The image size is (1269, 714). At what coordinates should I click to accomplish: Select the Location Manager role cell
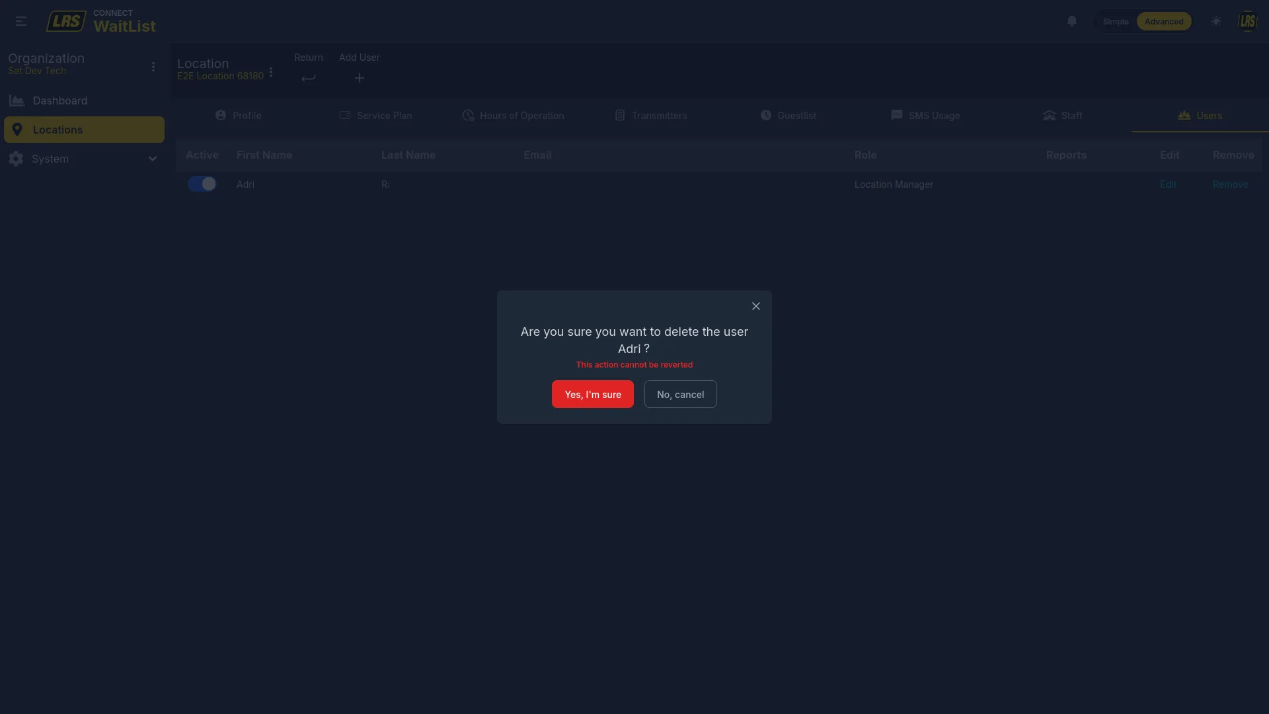coord(894,184)
